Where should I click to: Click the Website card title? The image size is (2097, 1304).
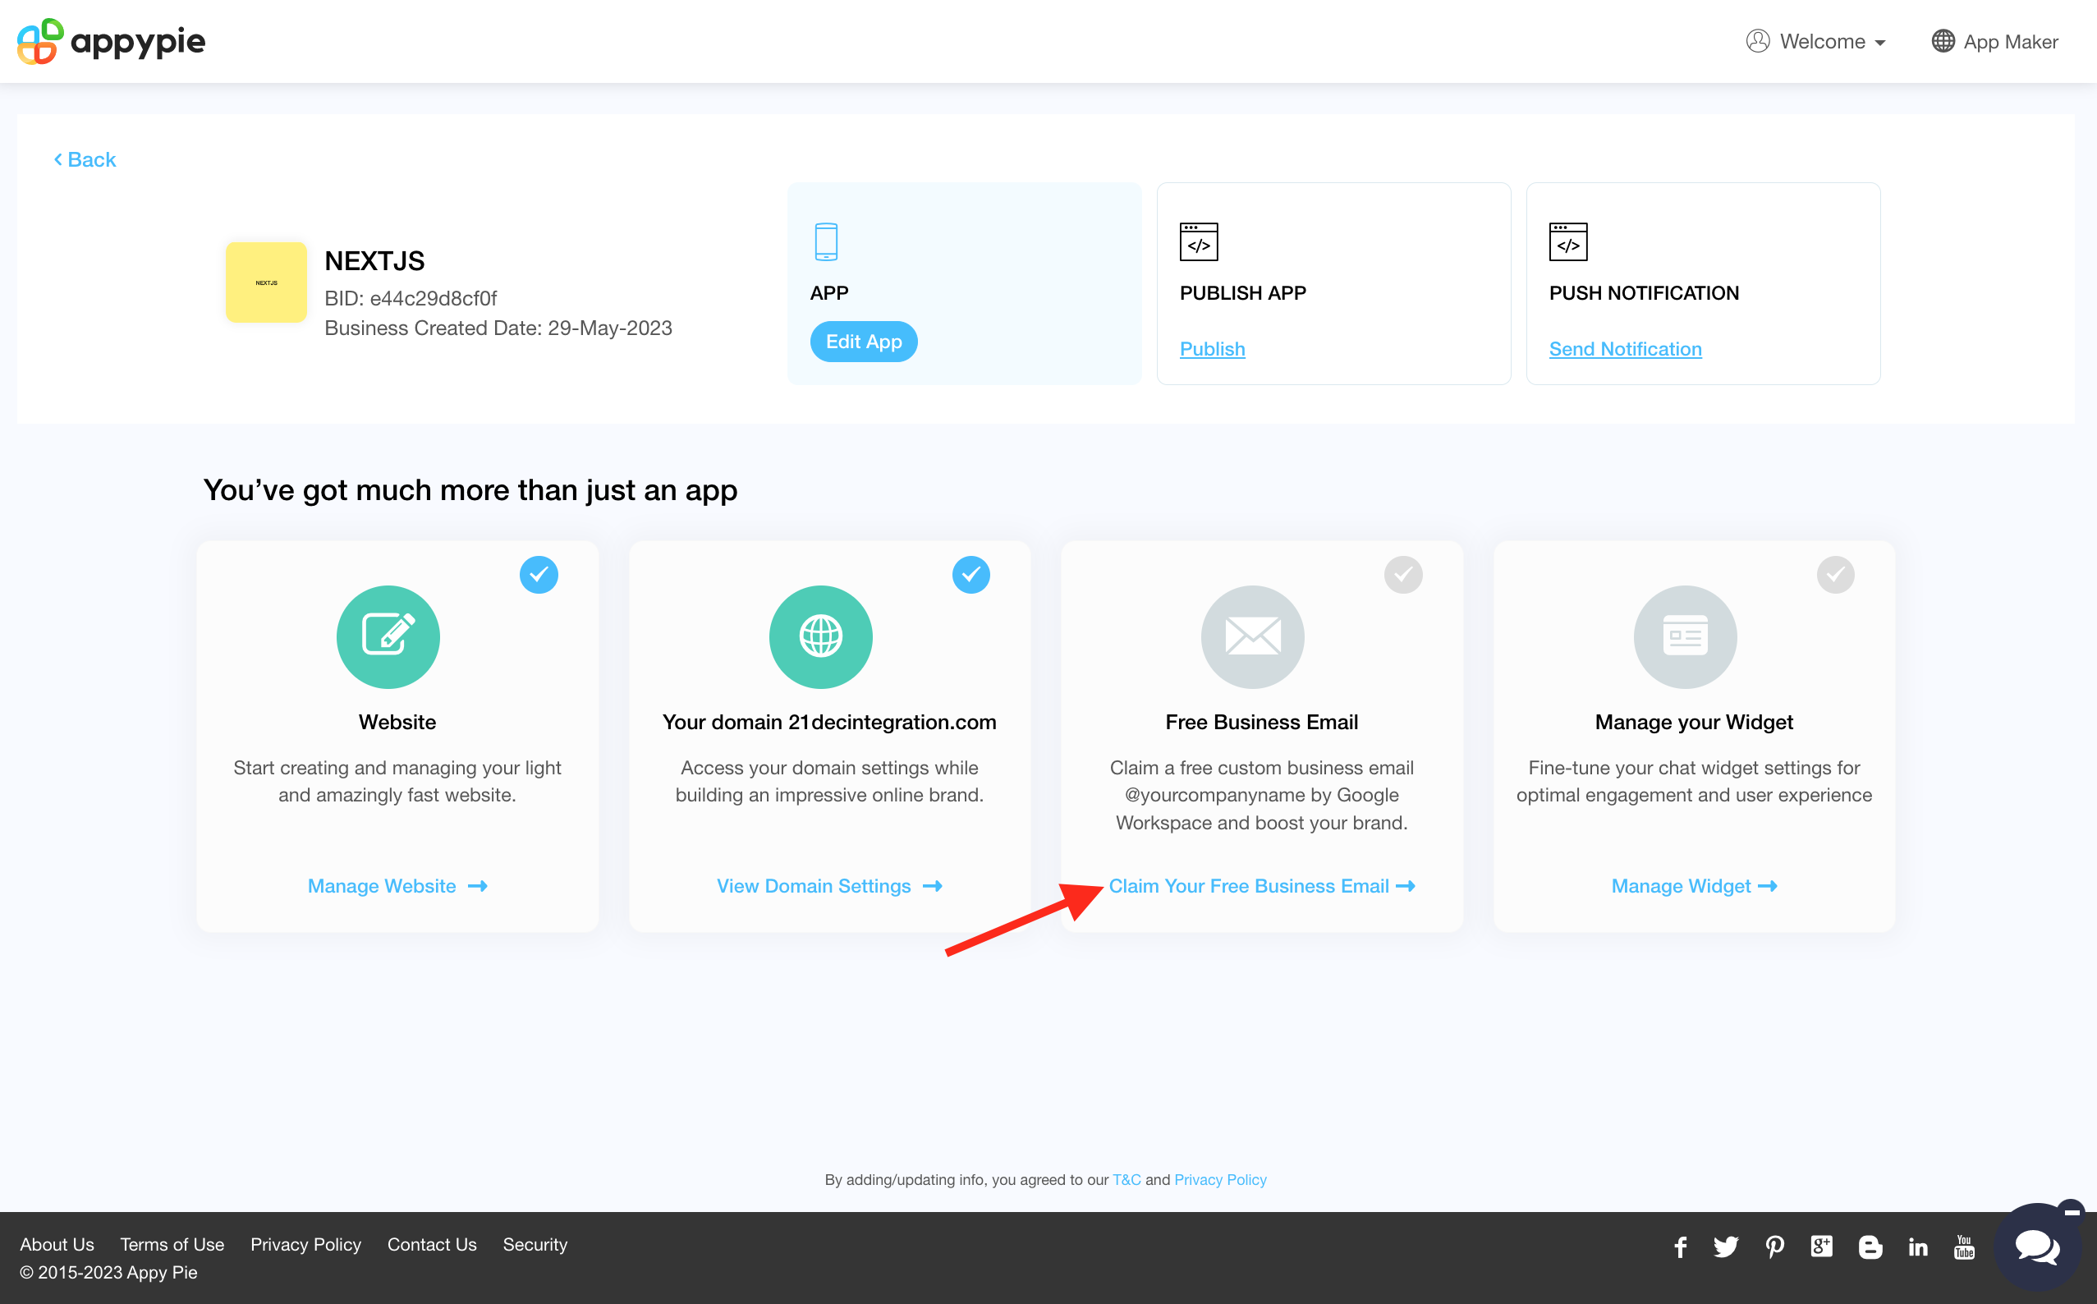click(x=397, y=723)
